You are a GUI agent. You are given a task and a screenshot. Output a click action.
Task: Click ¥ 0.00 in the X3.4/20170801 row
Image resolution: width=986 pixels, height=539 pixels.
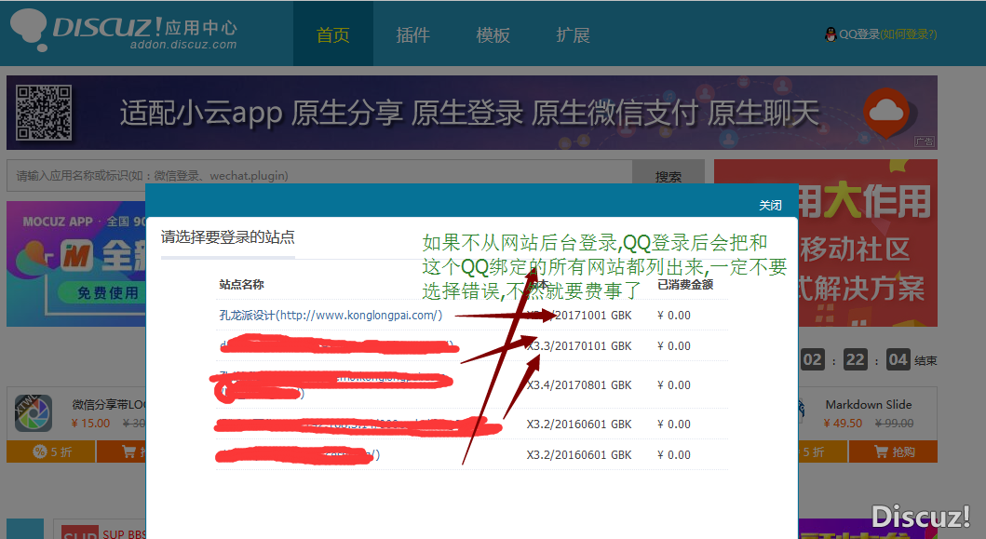point(673,384)
